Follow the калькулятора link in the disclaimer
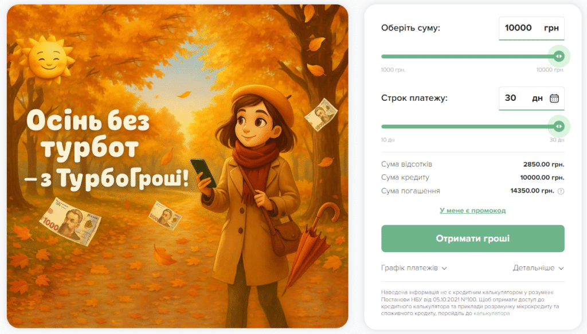 (491, 313)
